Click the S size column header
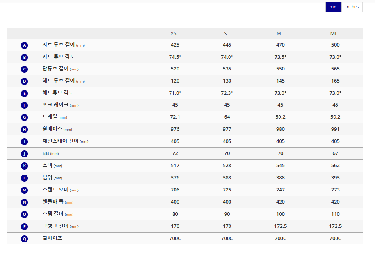The image size is (375, 269). click(225, 34)
